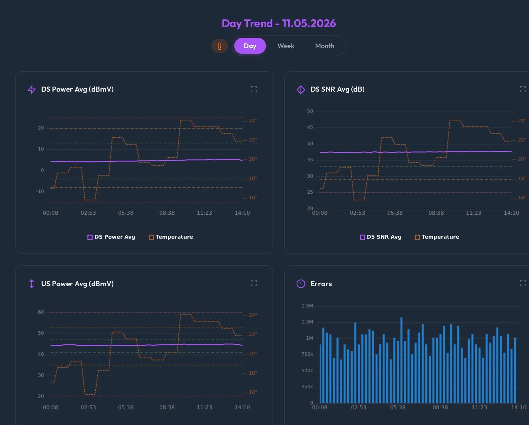Toggle the DS Power Avg legend series

[x=111, y=237]
